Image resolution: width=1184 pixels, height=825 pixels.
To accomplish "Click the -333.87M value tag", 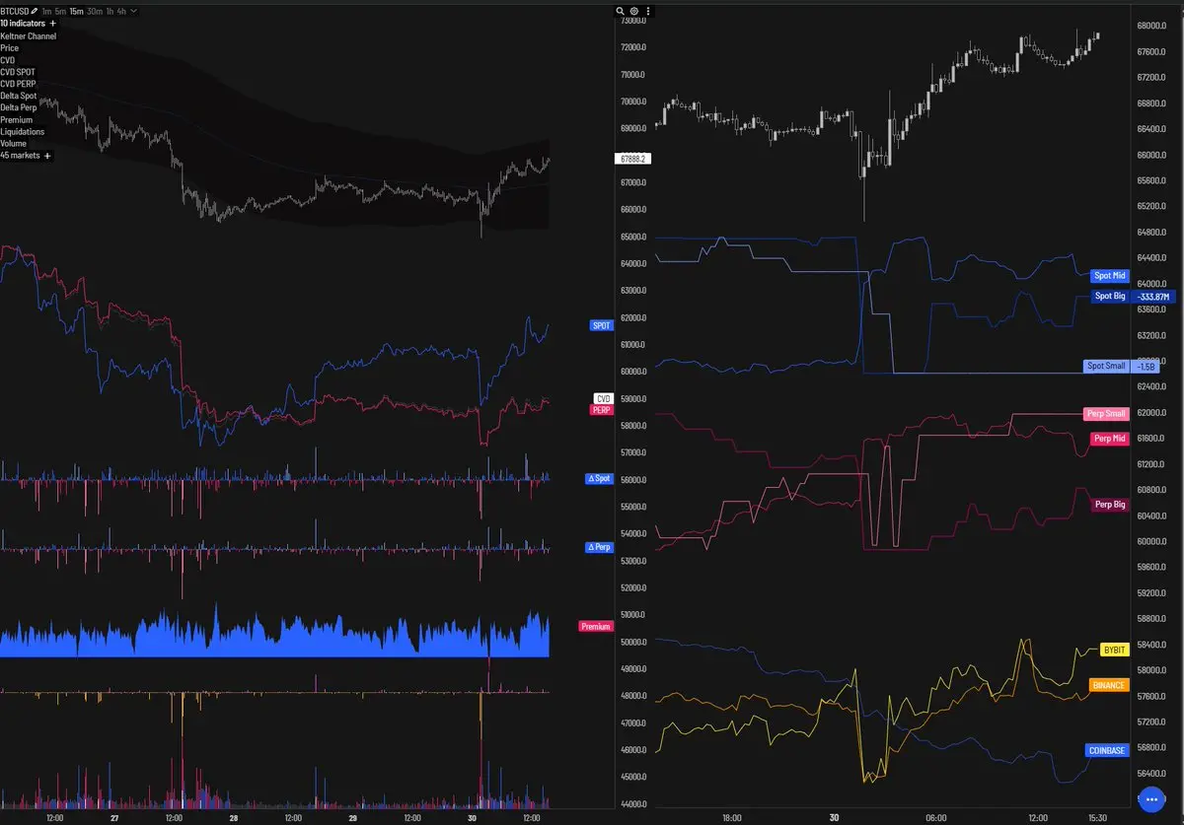I will pos(1152,296).
